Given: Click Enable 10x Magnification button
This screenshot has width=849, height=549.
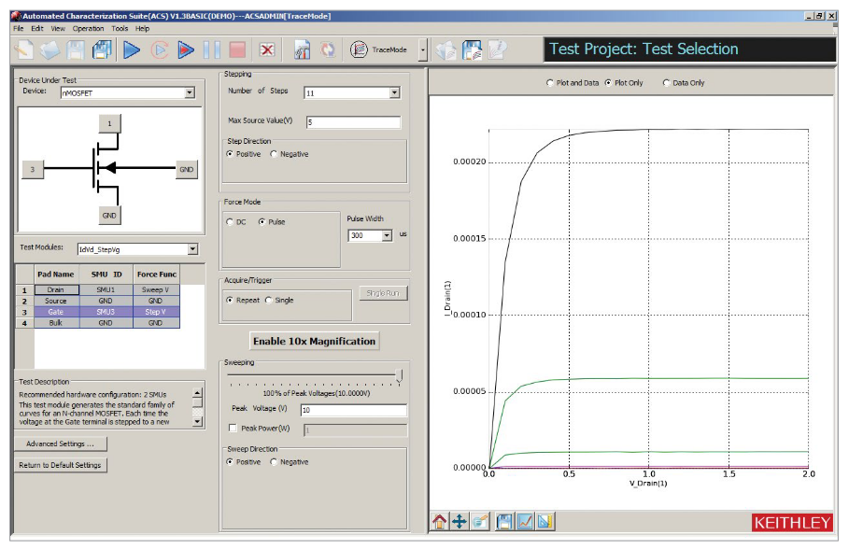Looking at the screenshot, I should pyautogui.click(x=314, y=341).
